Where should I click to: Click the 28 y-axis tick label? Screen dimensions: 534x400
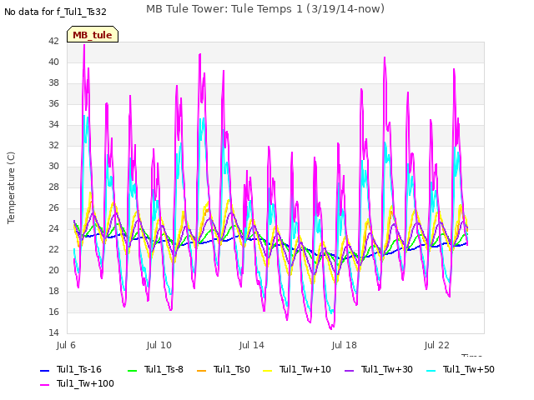coord(53,187)
